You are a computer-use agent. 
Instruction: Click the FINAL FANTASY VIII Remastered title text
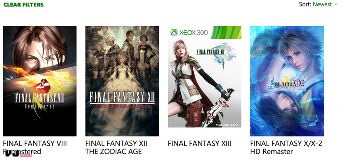click(x=35, y=148)
